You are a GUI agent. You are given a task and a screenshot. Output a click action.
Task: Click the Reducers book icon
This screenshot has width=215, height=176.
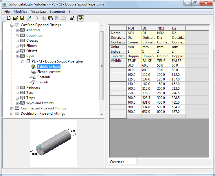(x=23, y=87)
